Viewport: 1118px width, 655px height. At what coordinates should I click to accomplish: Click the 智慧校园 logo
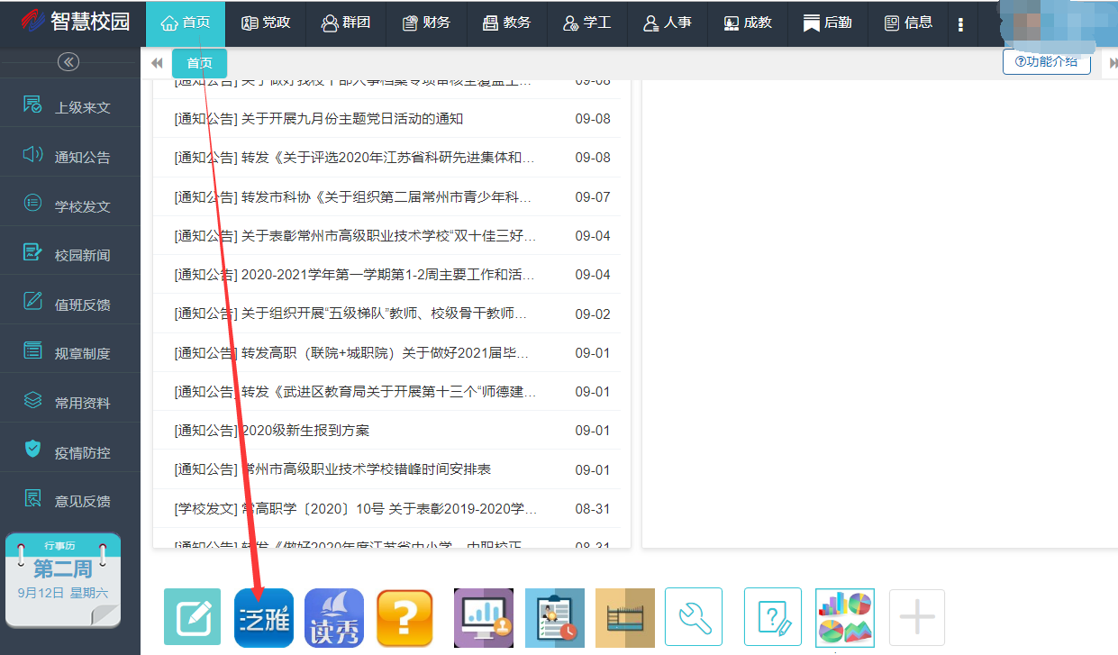tap(76, 21)
